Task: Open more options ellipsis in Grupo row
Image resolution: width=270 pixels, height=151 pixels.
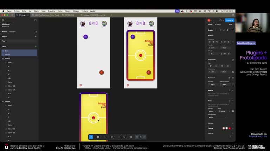Action: tap(233, 30)
